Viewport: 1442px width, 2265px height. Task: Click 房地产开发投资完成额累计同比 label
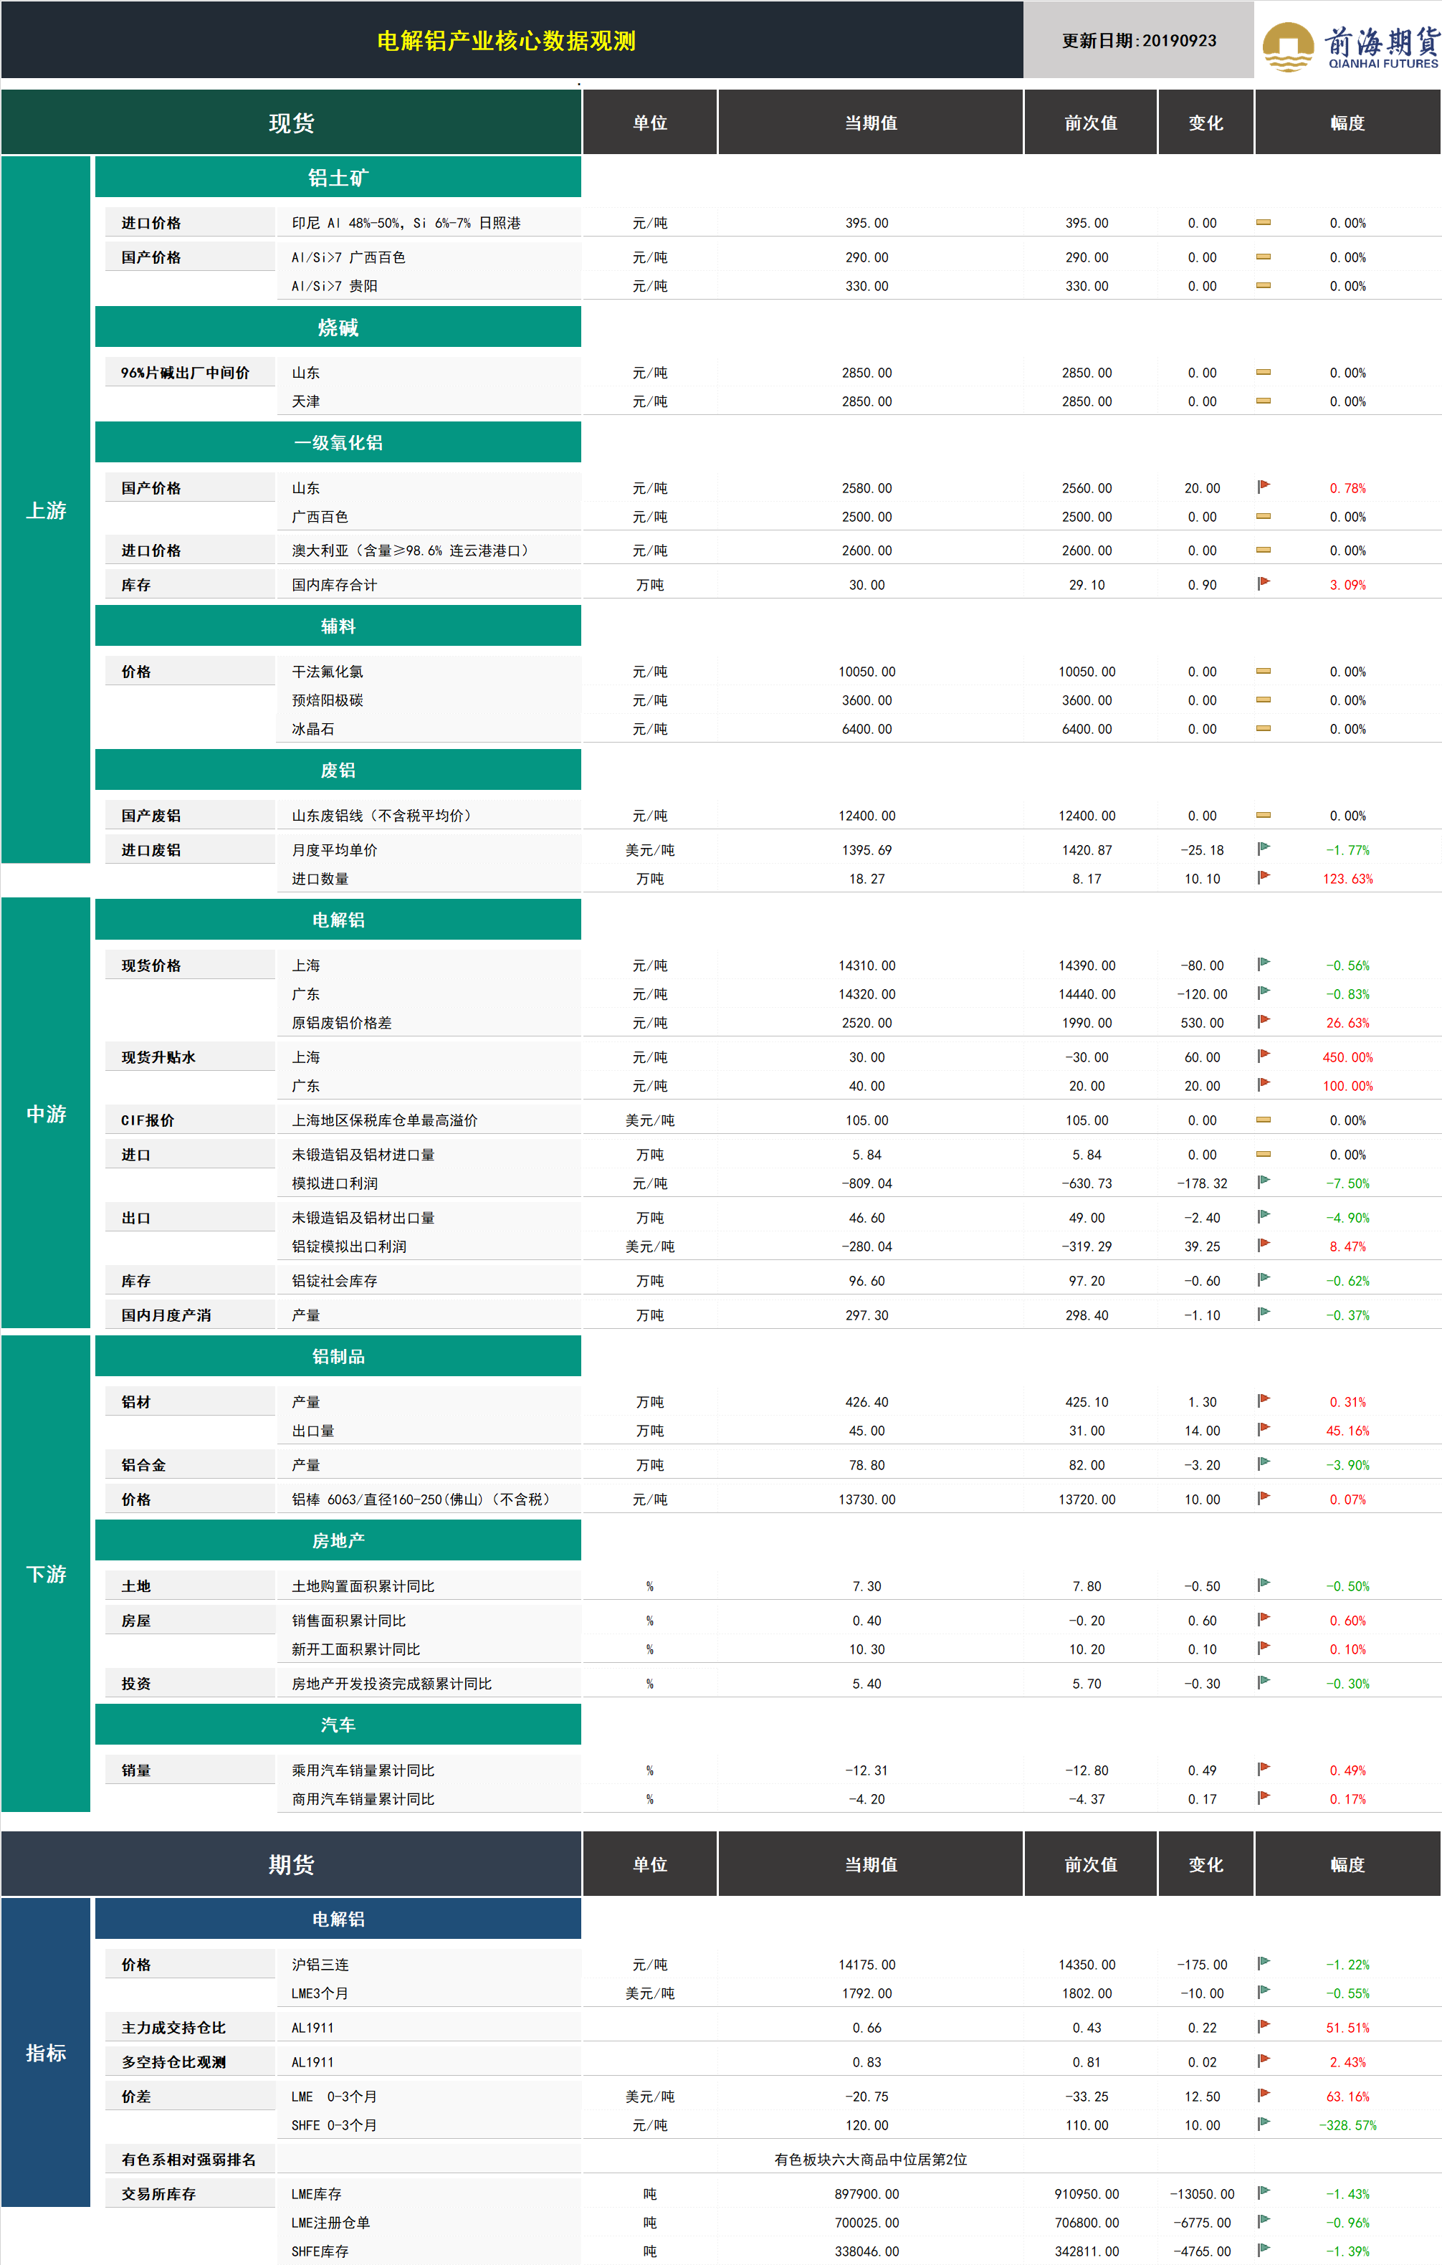tap(391, 1684)
